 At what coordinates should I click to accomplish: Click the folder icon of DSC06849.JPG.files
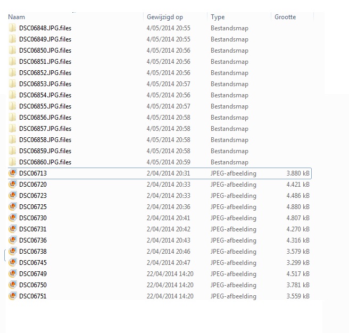(12, 39)
